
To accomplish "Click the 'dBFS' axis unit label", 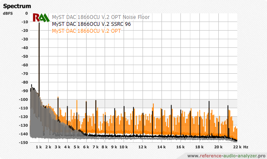I will click(8, 13).
